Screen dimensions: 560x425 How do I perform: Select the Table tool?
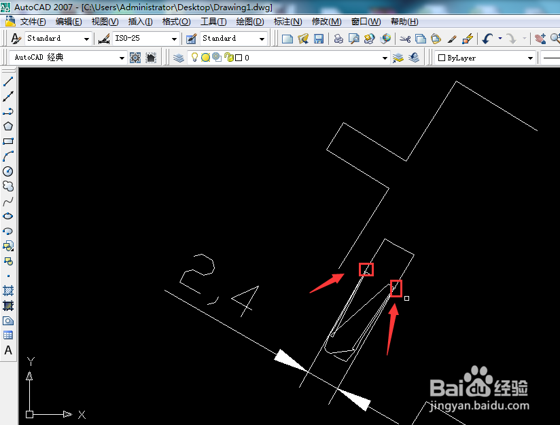pyautogui.click(x=8, y=335)
